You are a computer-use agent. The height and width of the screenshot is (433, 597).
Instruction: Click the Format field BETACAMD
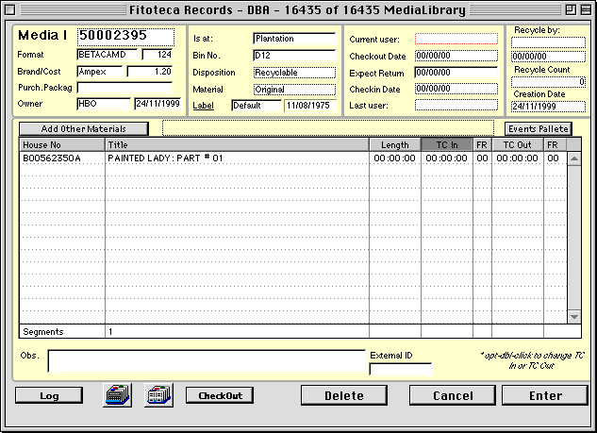[108, 55]
